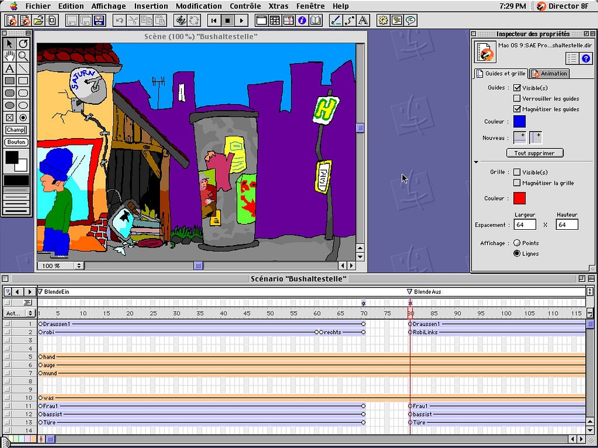The image size is (598, 448).
Task: Toggle list view mode in inspector
Action: pos(572,58)
